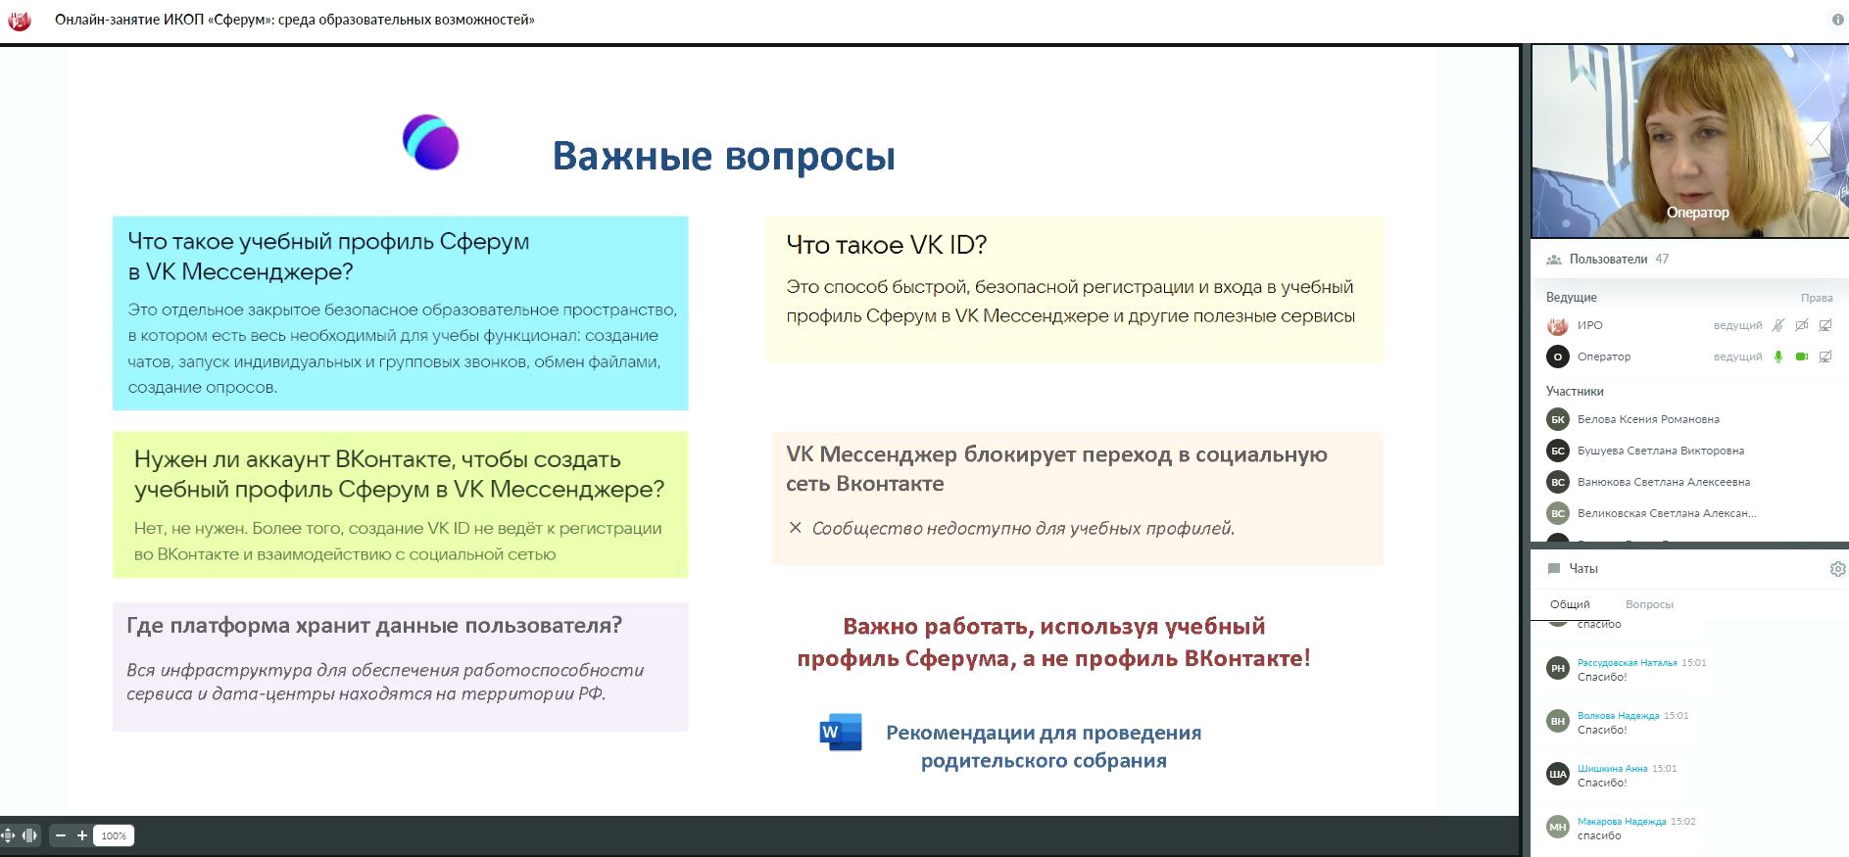
Task: Click the Права link in users panel
Action: click(1817, 298)
